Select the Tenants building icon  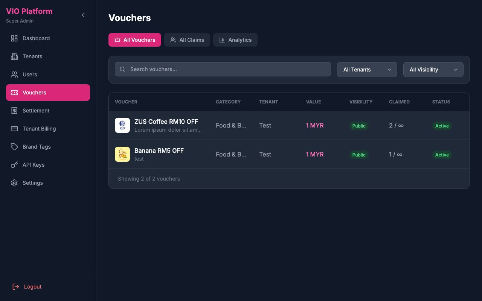(14, 56)
